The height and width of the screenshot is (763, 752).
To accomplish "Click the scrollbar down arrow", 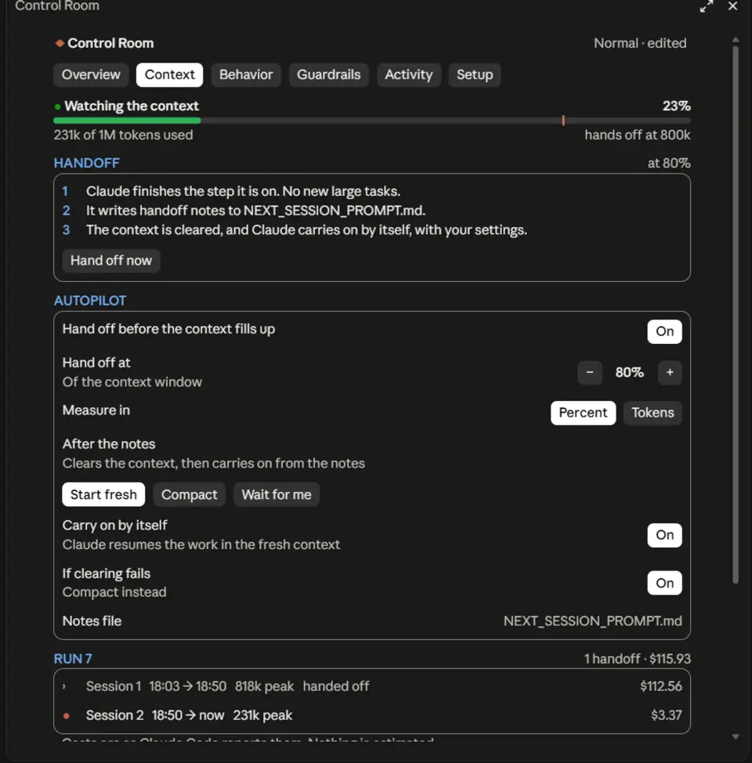I will coord(736,737).
